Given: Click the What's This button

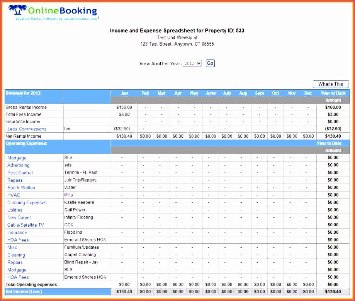Looking at the screenshot, I should (330, 84).
